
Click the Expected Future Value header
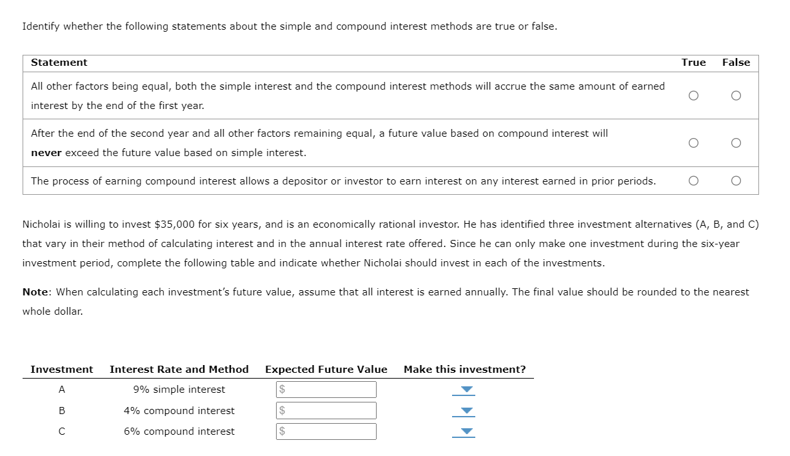tap(326, 369)
